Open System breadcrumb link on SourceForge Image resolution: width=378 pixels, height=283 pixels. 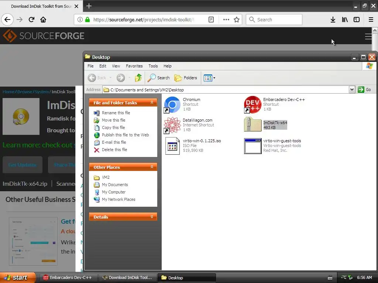[x=42, y=92]
